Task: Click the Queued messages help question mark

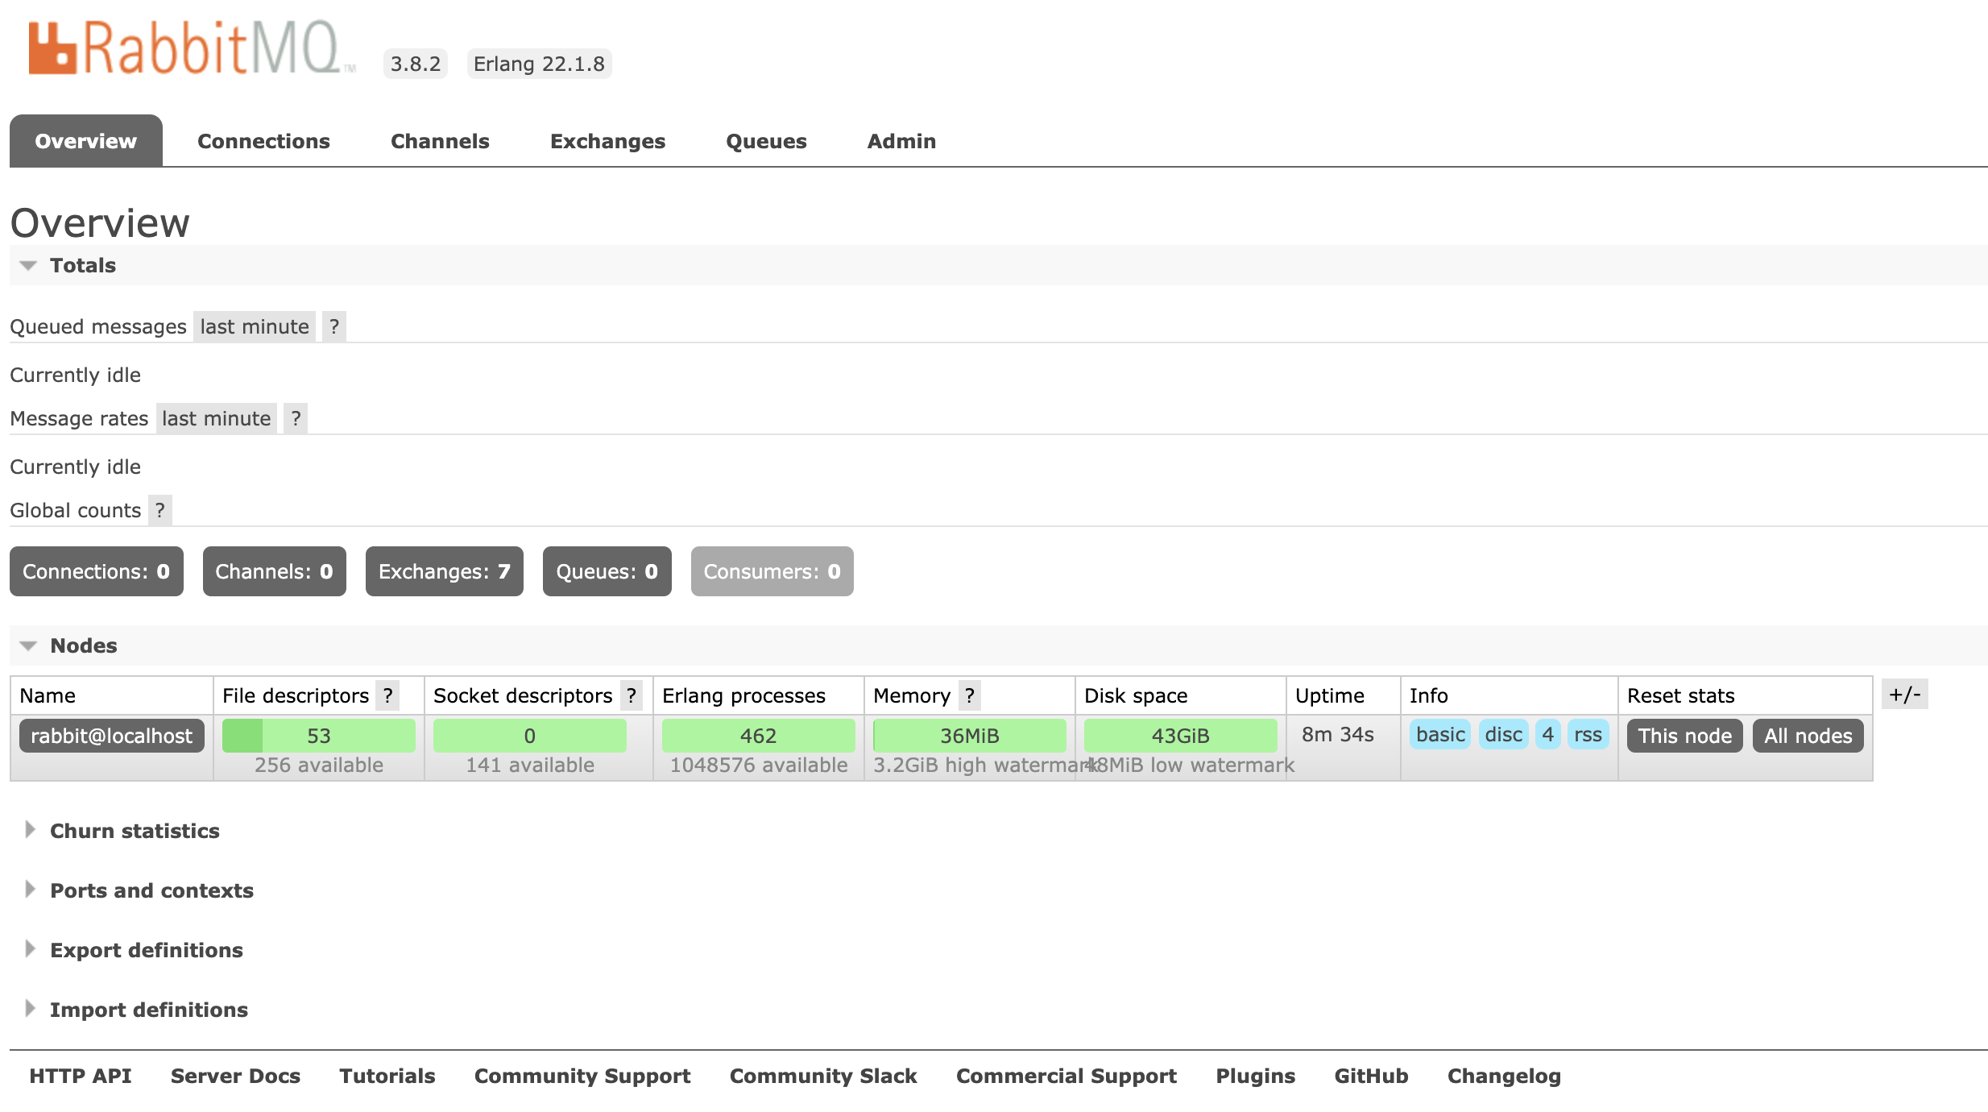Action: [x=333, y=326]
